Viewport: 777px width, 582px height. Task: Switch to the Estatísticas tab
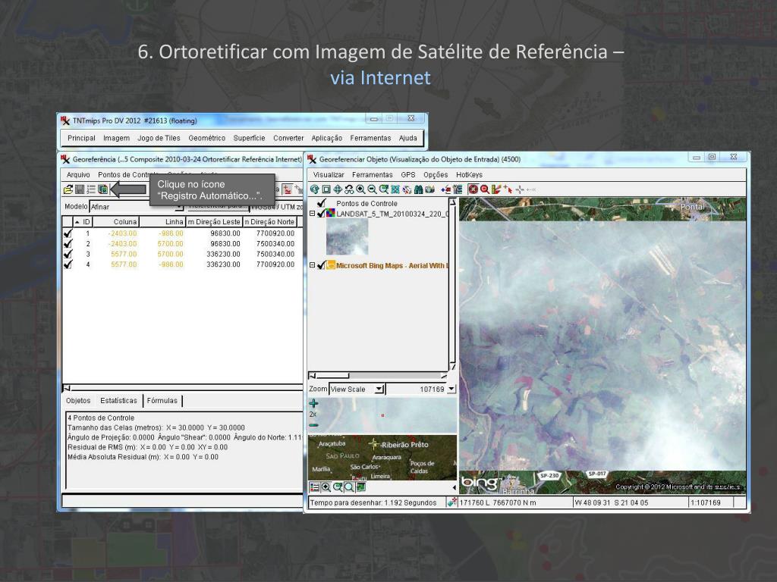tap(118, 400)
